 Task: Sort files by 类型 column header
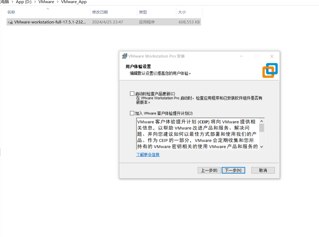[157, 12]
